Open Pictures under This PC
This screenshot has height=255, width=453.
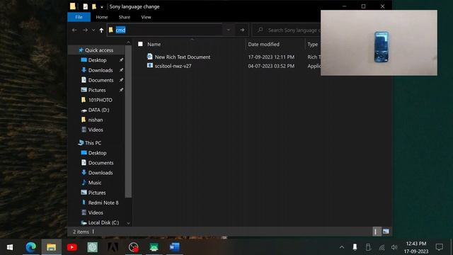[97, 193]
